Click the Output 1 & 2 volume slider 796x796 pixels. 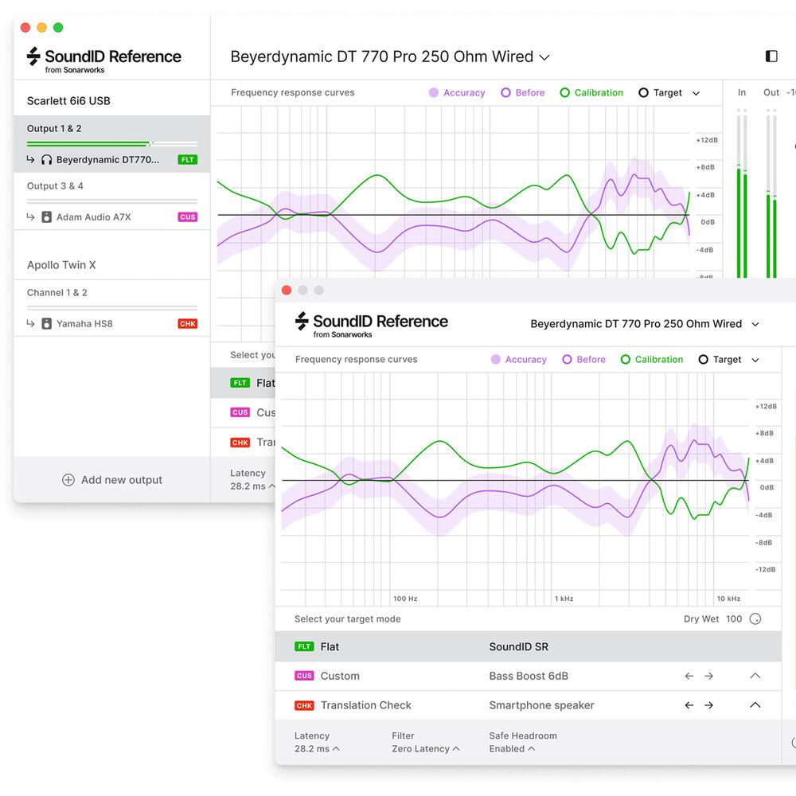coord(111,144)
